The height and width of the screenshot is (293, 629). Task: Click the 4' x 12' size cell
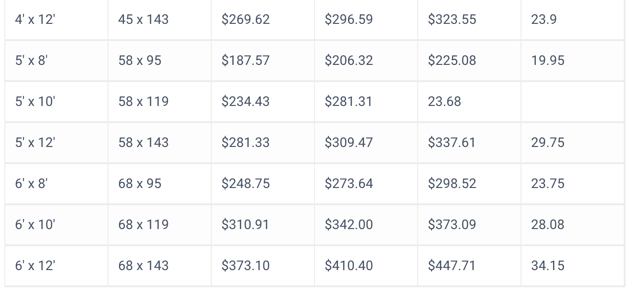pos(35,20)
